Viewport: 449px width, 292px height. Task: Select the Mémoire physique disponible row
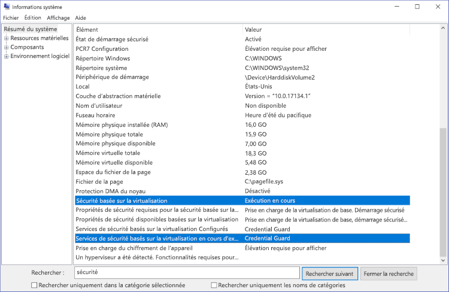pyautogui.click(x=242, y=144)
